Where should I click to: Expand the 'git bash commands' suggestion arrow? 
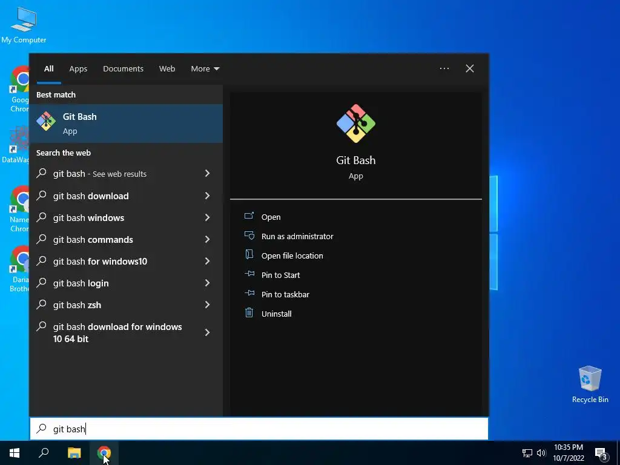(207, 239)
